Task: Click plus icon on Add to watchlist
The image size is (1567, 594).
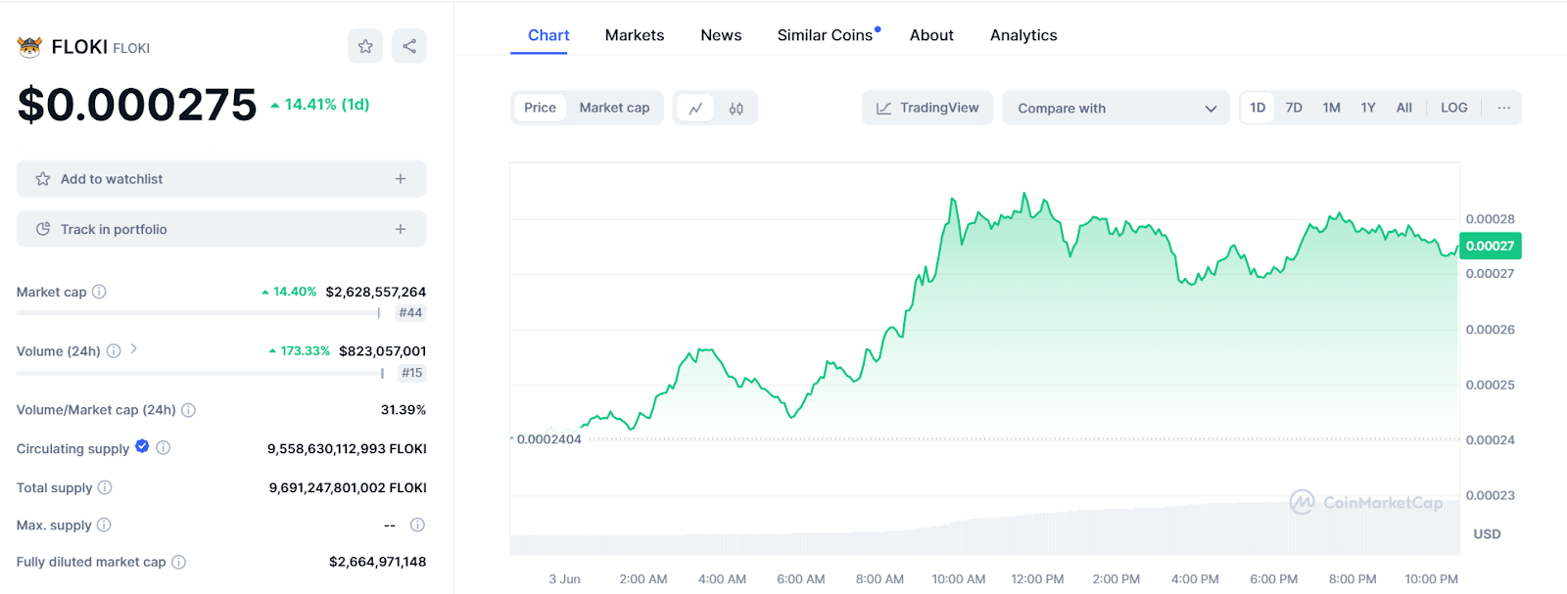Action: (x=401, y=179)
